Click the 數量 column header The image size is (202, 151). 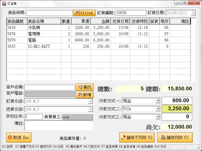pos(66,21)
